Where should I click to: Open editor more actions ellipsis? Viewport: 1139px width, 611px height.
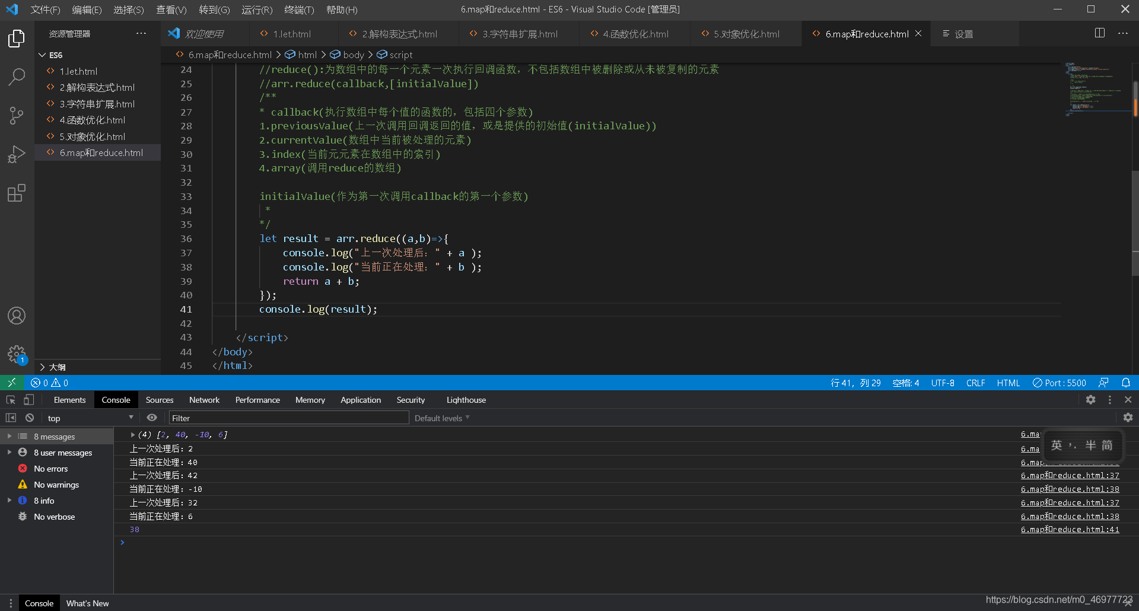click(x=1123, y=33)
